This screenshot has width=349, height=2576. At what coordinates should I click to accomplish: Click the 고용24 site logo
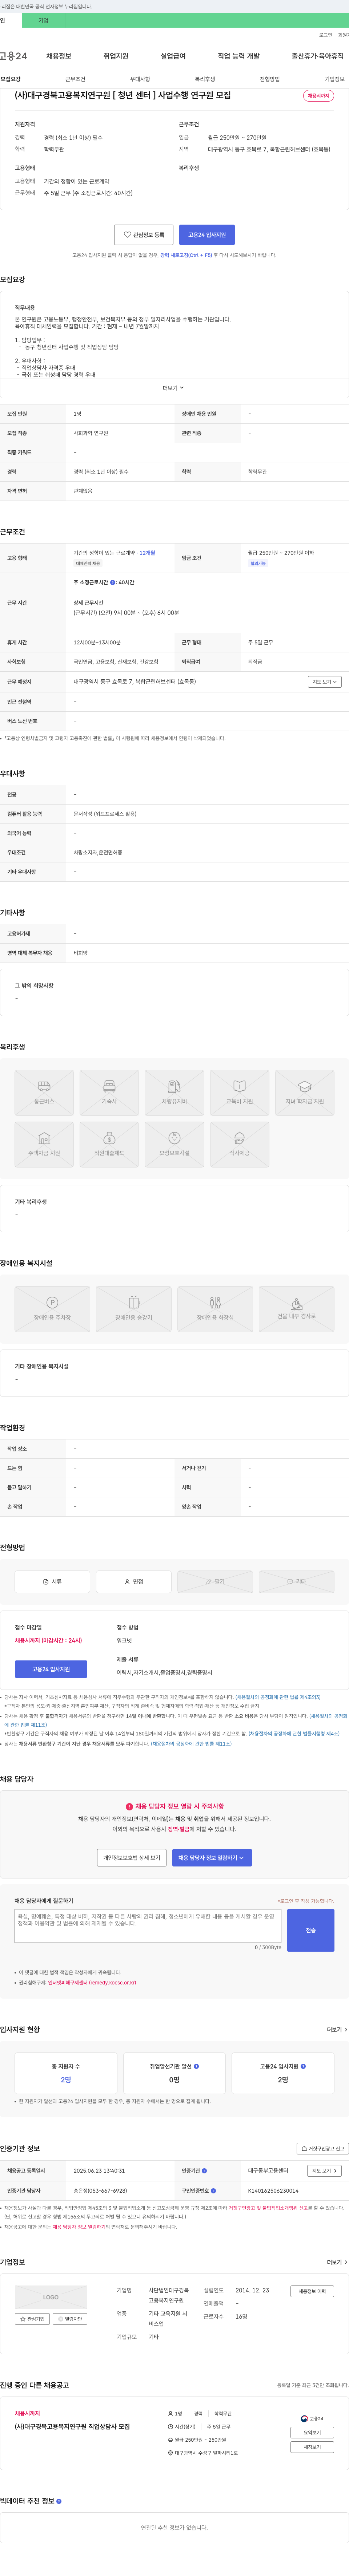pyautogui.click(x=13, y=56)
